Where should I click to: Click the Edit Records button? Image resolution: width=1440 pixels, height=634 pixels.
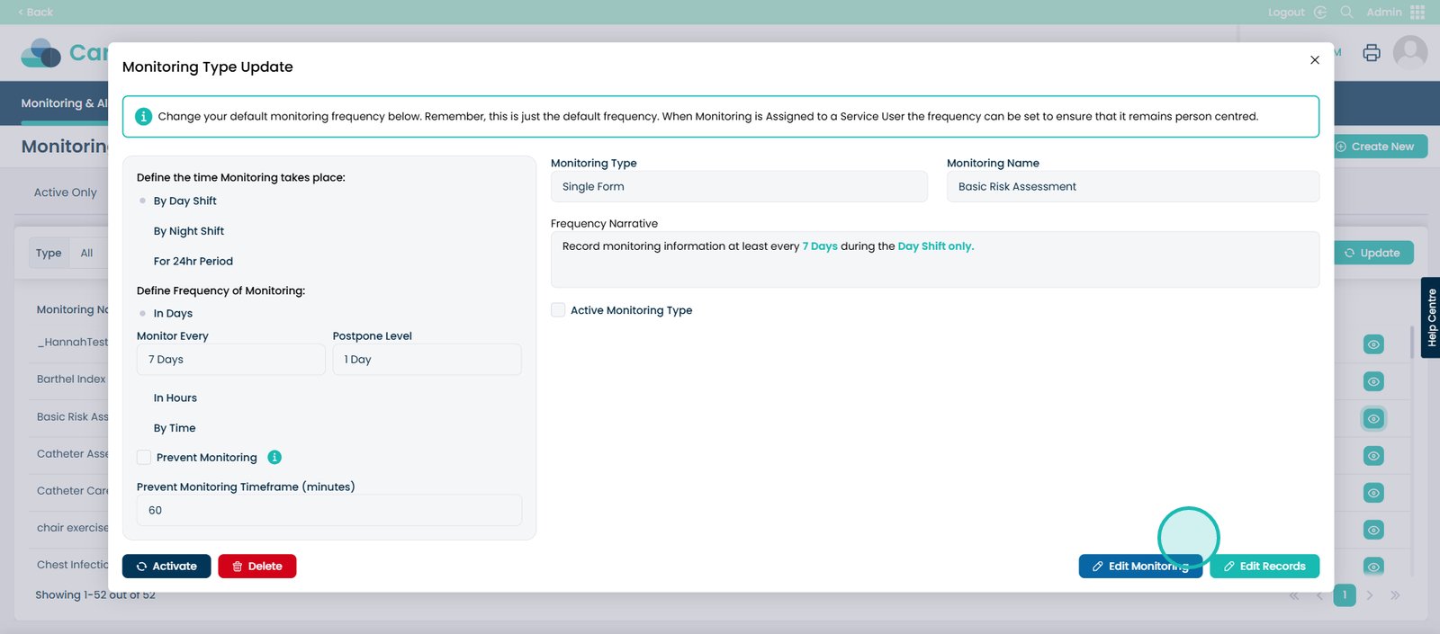pyautogui.click(x=1264, y=567)
